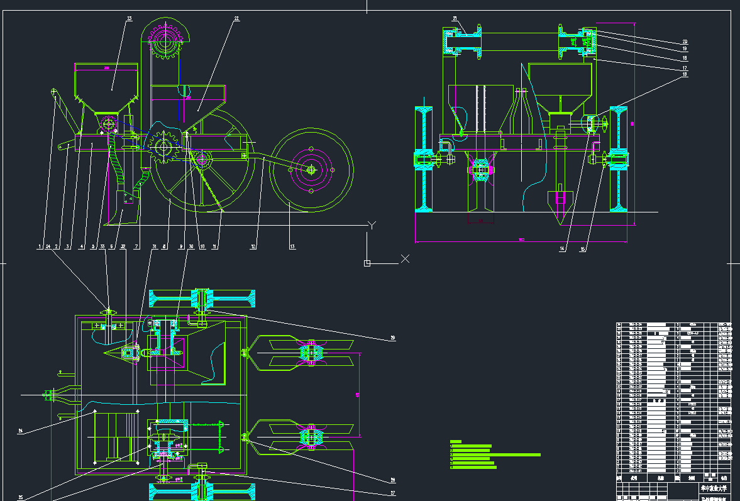Click part number label 4

coord(82,246)
